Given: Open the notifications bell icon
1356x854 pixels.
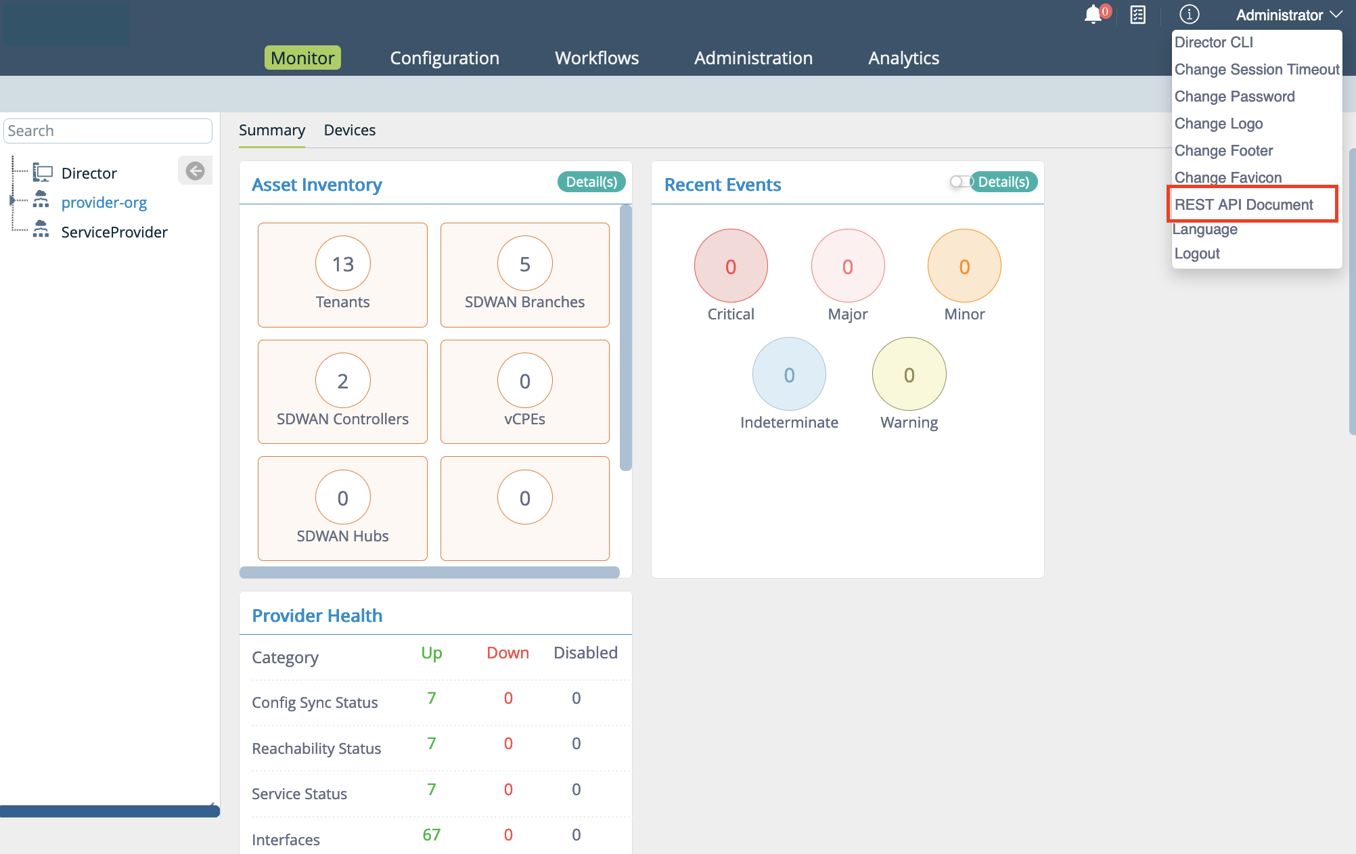Looking at the screenshot, I should click(1092, 15).
